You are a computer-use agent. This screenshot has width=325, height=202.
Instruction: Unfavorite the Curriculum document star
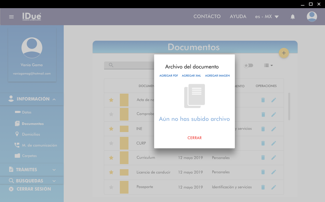111,158
